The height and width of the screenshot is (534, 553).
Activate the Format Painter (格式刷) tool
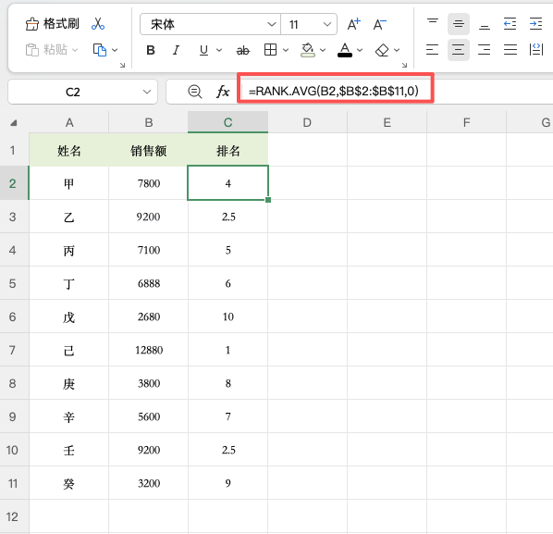click(52, 24)
